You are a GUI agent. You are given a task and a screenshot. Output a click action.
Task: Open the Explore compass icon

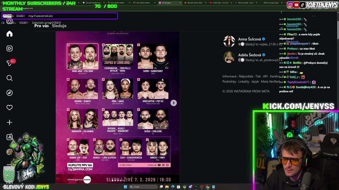pyautogui.click(x=10, y=93)
